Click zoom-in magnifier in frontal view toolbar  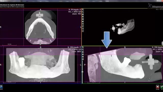click(x=83, y=47)
